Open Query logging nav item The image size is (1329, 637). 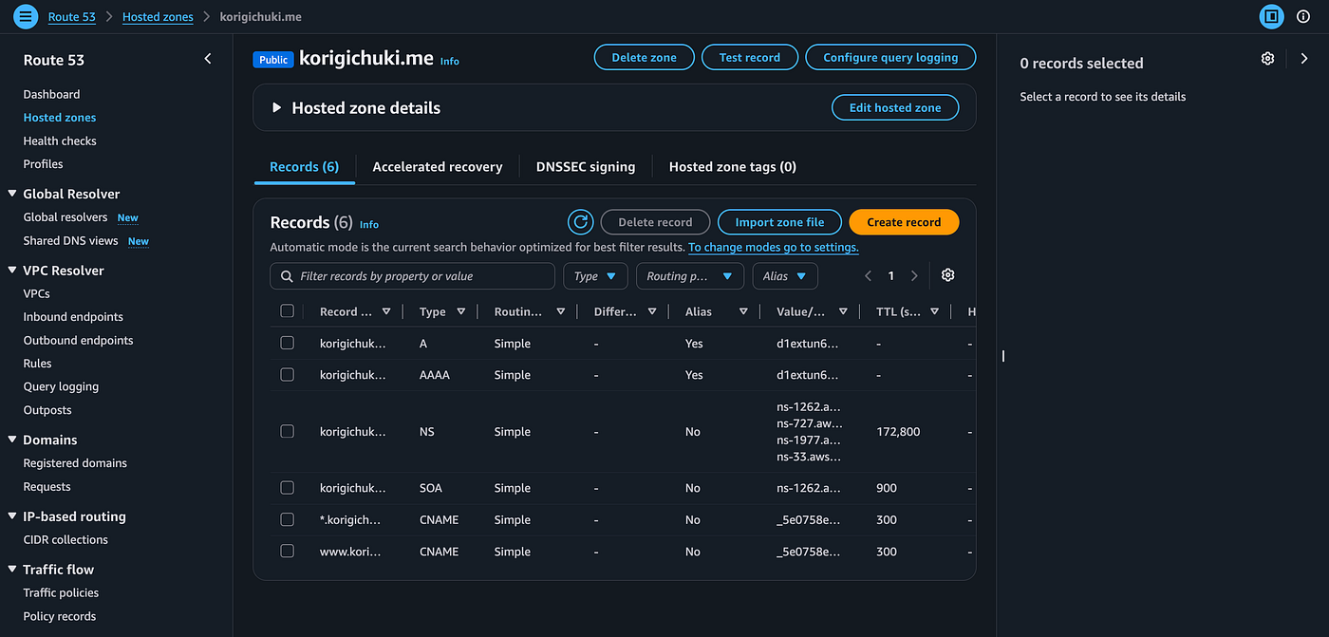[x=61, y=387]
